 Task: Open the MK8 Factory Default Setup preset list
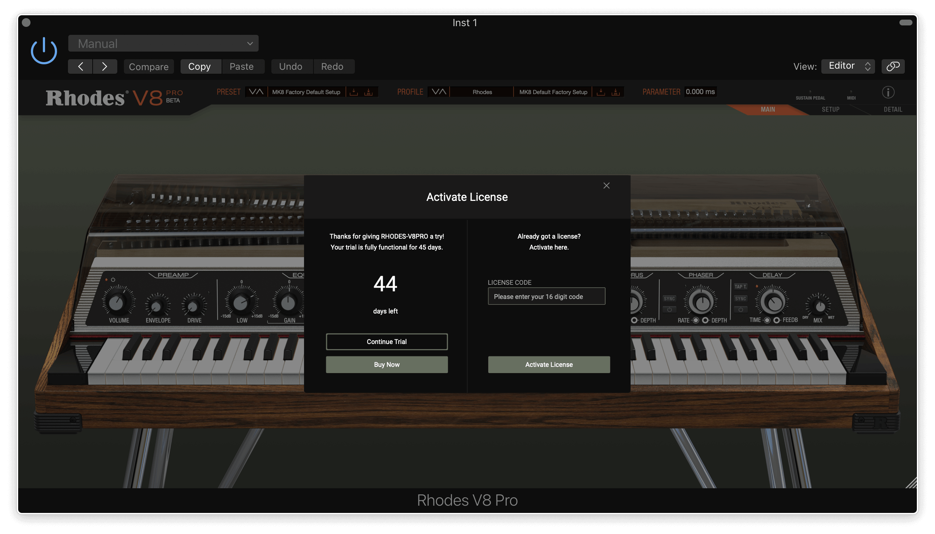tap(306, 92)
